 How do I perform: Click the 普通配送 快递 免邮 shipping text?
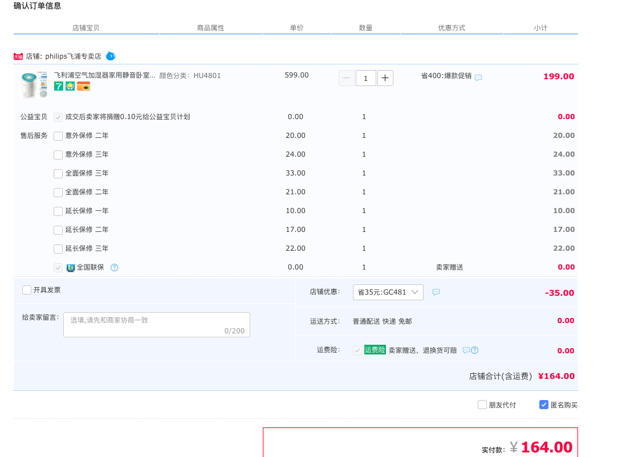click(383, 321)
